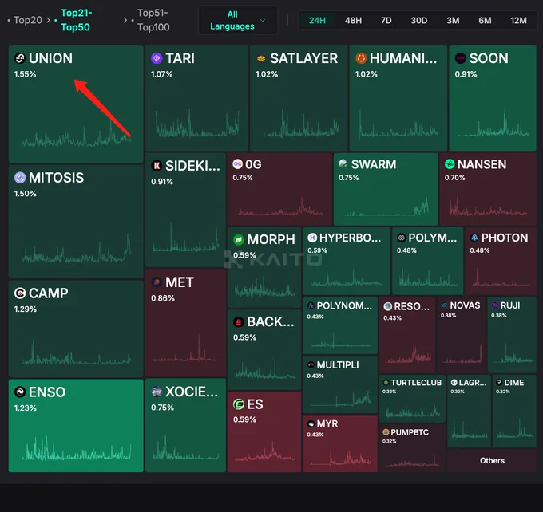
Task: Select the 30D timeframe
Action: tap(419, 21)
